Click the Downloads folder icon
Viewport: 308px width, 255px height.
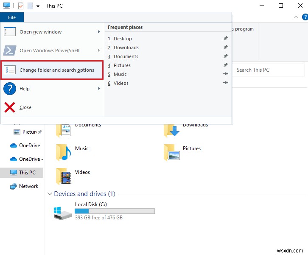tap(171, 130)
